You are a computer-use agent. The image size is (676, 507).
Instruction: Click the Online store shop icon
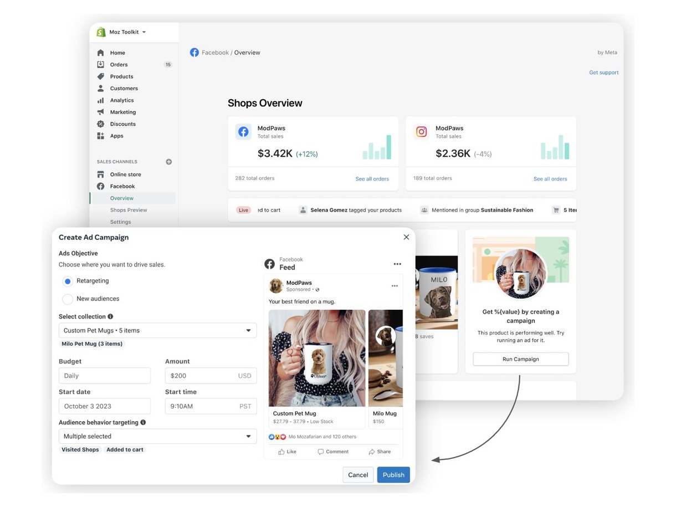coord(100,174)
